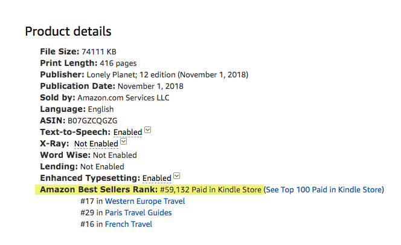Click the underlined Enabled text beside Text-to-Speech
The height and width of the screenshot is (245, 401).
pyautogui.click(x=127, y=132)
